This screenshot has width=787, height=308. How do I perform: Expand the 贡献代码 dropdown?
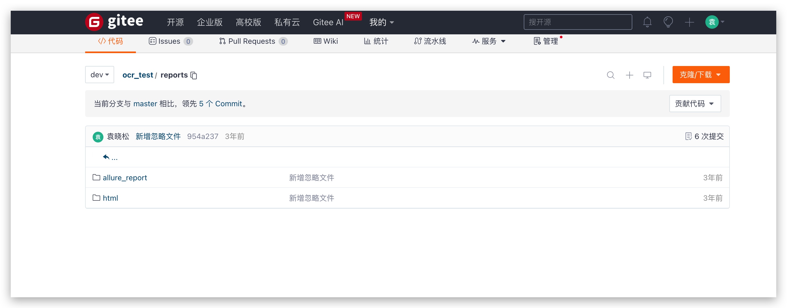click(695, 104)
